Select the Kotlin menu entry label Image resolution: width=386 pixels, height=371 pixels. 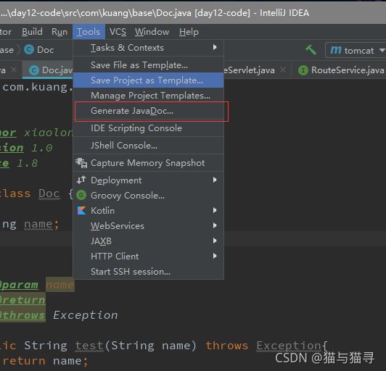(x=102, y=211)
